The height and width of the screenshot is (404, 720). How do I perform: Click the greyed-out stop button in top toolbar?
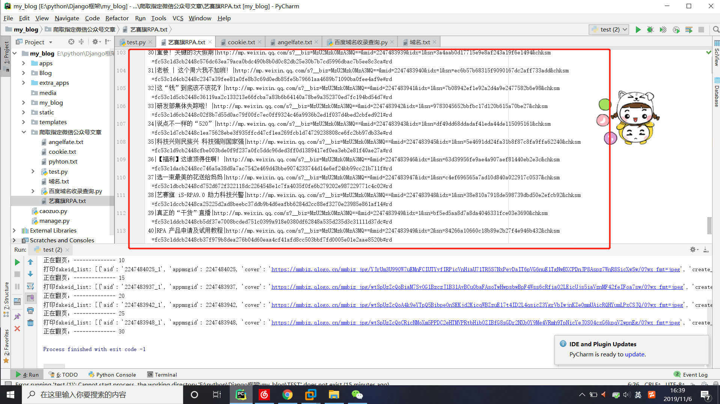[701, 30]
